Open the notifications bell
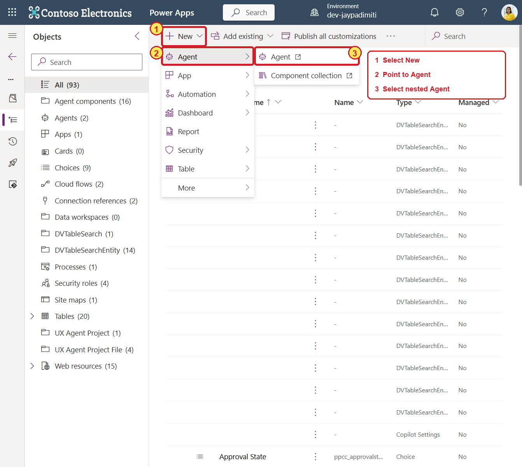Image resolution: width=522 pixels, height=467 pixels. point(434,12)
